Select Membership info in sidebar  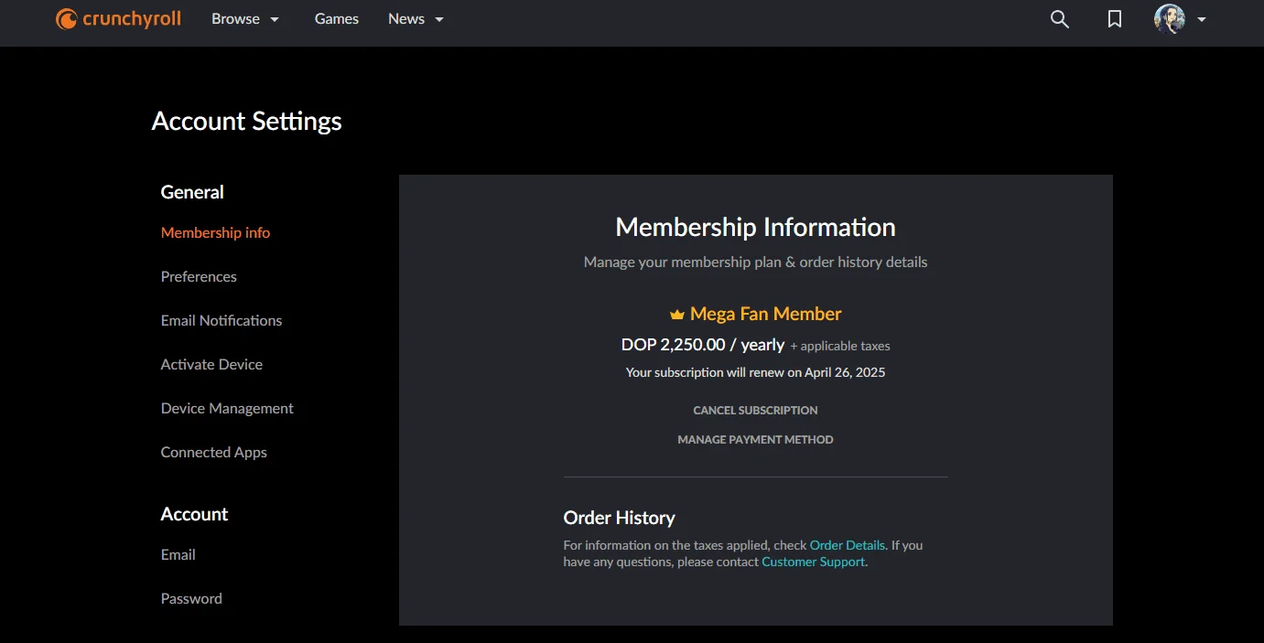click(x=215, y=232)
